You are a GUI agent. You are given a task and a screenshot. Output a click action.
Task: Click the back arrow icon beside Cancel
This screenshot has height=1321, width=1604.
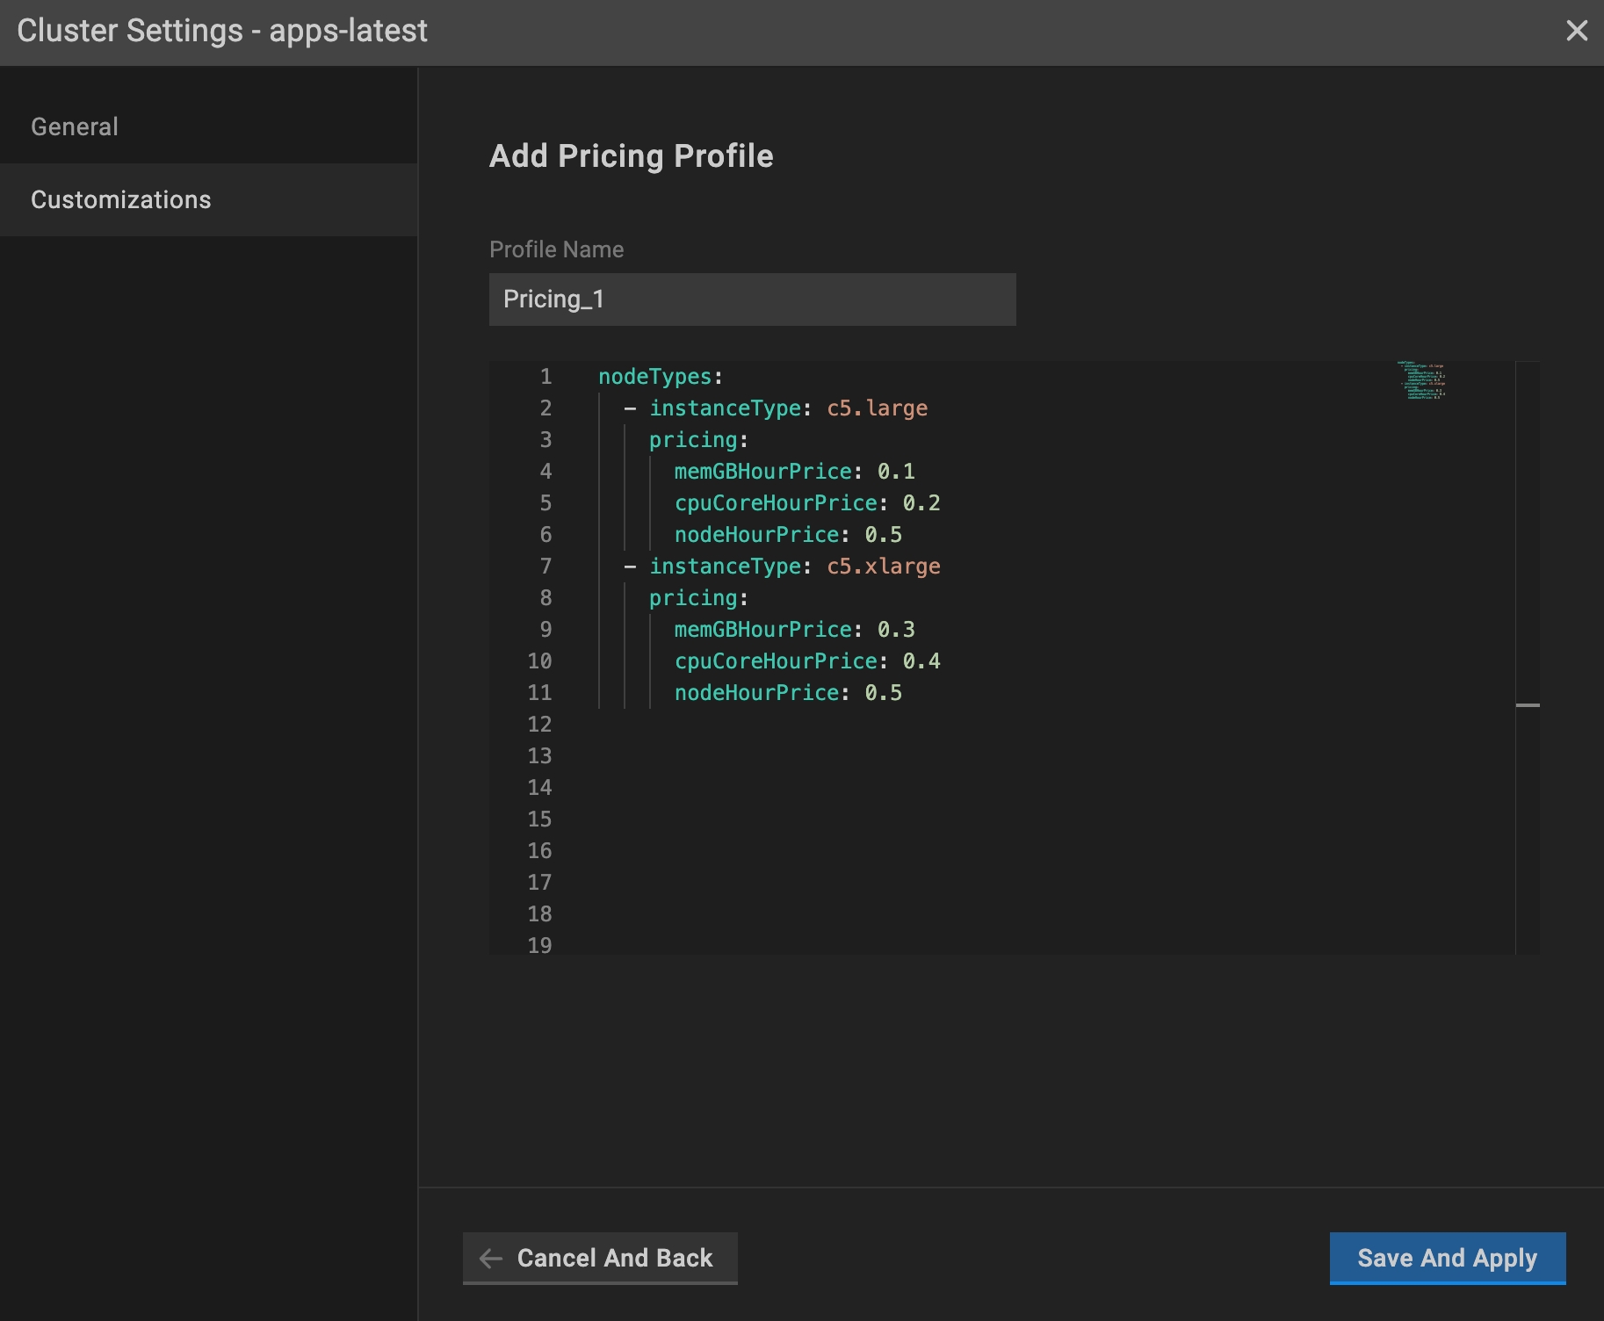[491, 1259]
